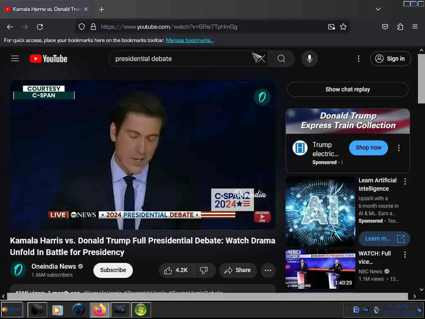Click the Oneindia channel watermark in video
This screenshot has height=319, width=425.
pos(262,97)
